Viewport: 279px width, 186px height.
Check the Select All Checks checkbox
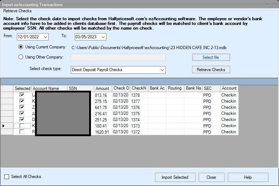pos(7,177)
